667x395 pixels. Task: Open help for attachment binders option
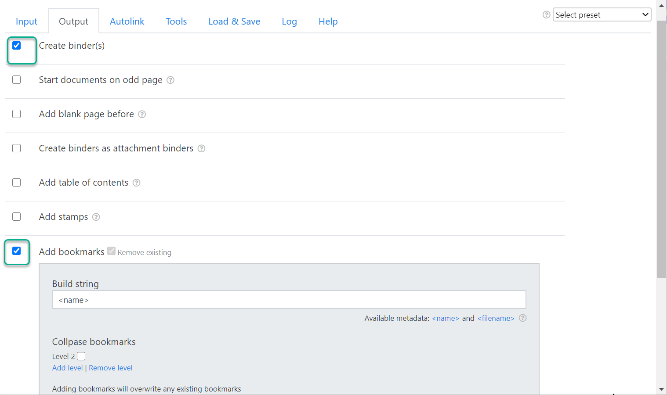click(201, 148)
